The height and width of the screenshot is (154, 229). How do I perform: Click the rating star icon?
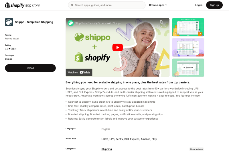[x=9, y=49]
